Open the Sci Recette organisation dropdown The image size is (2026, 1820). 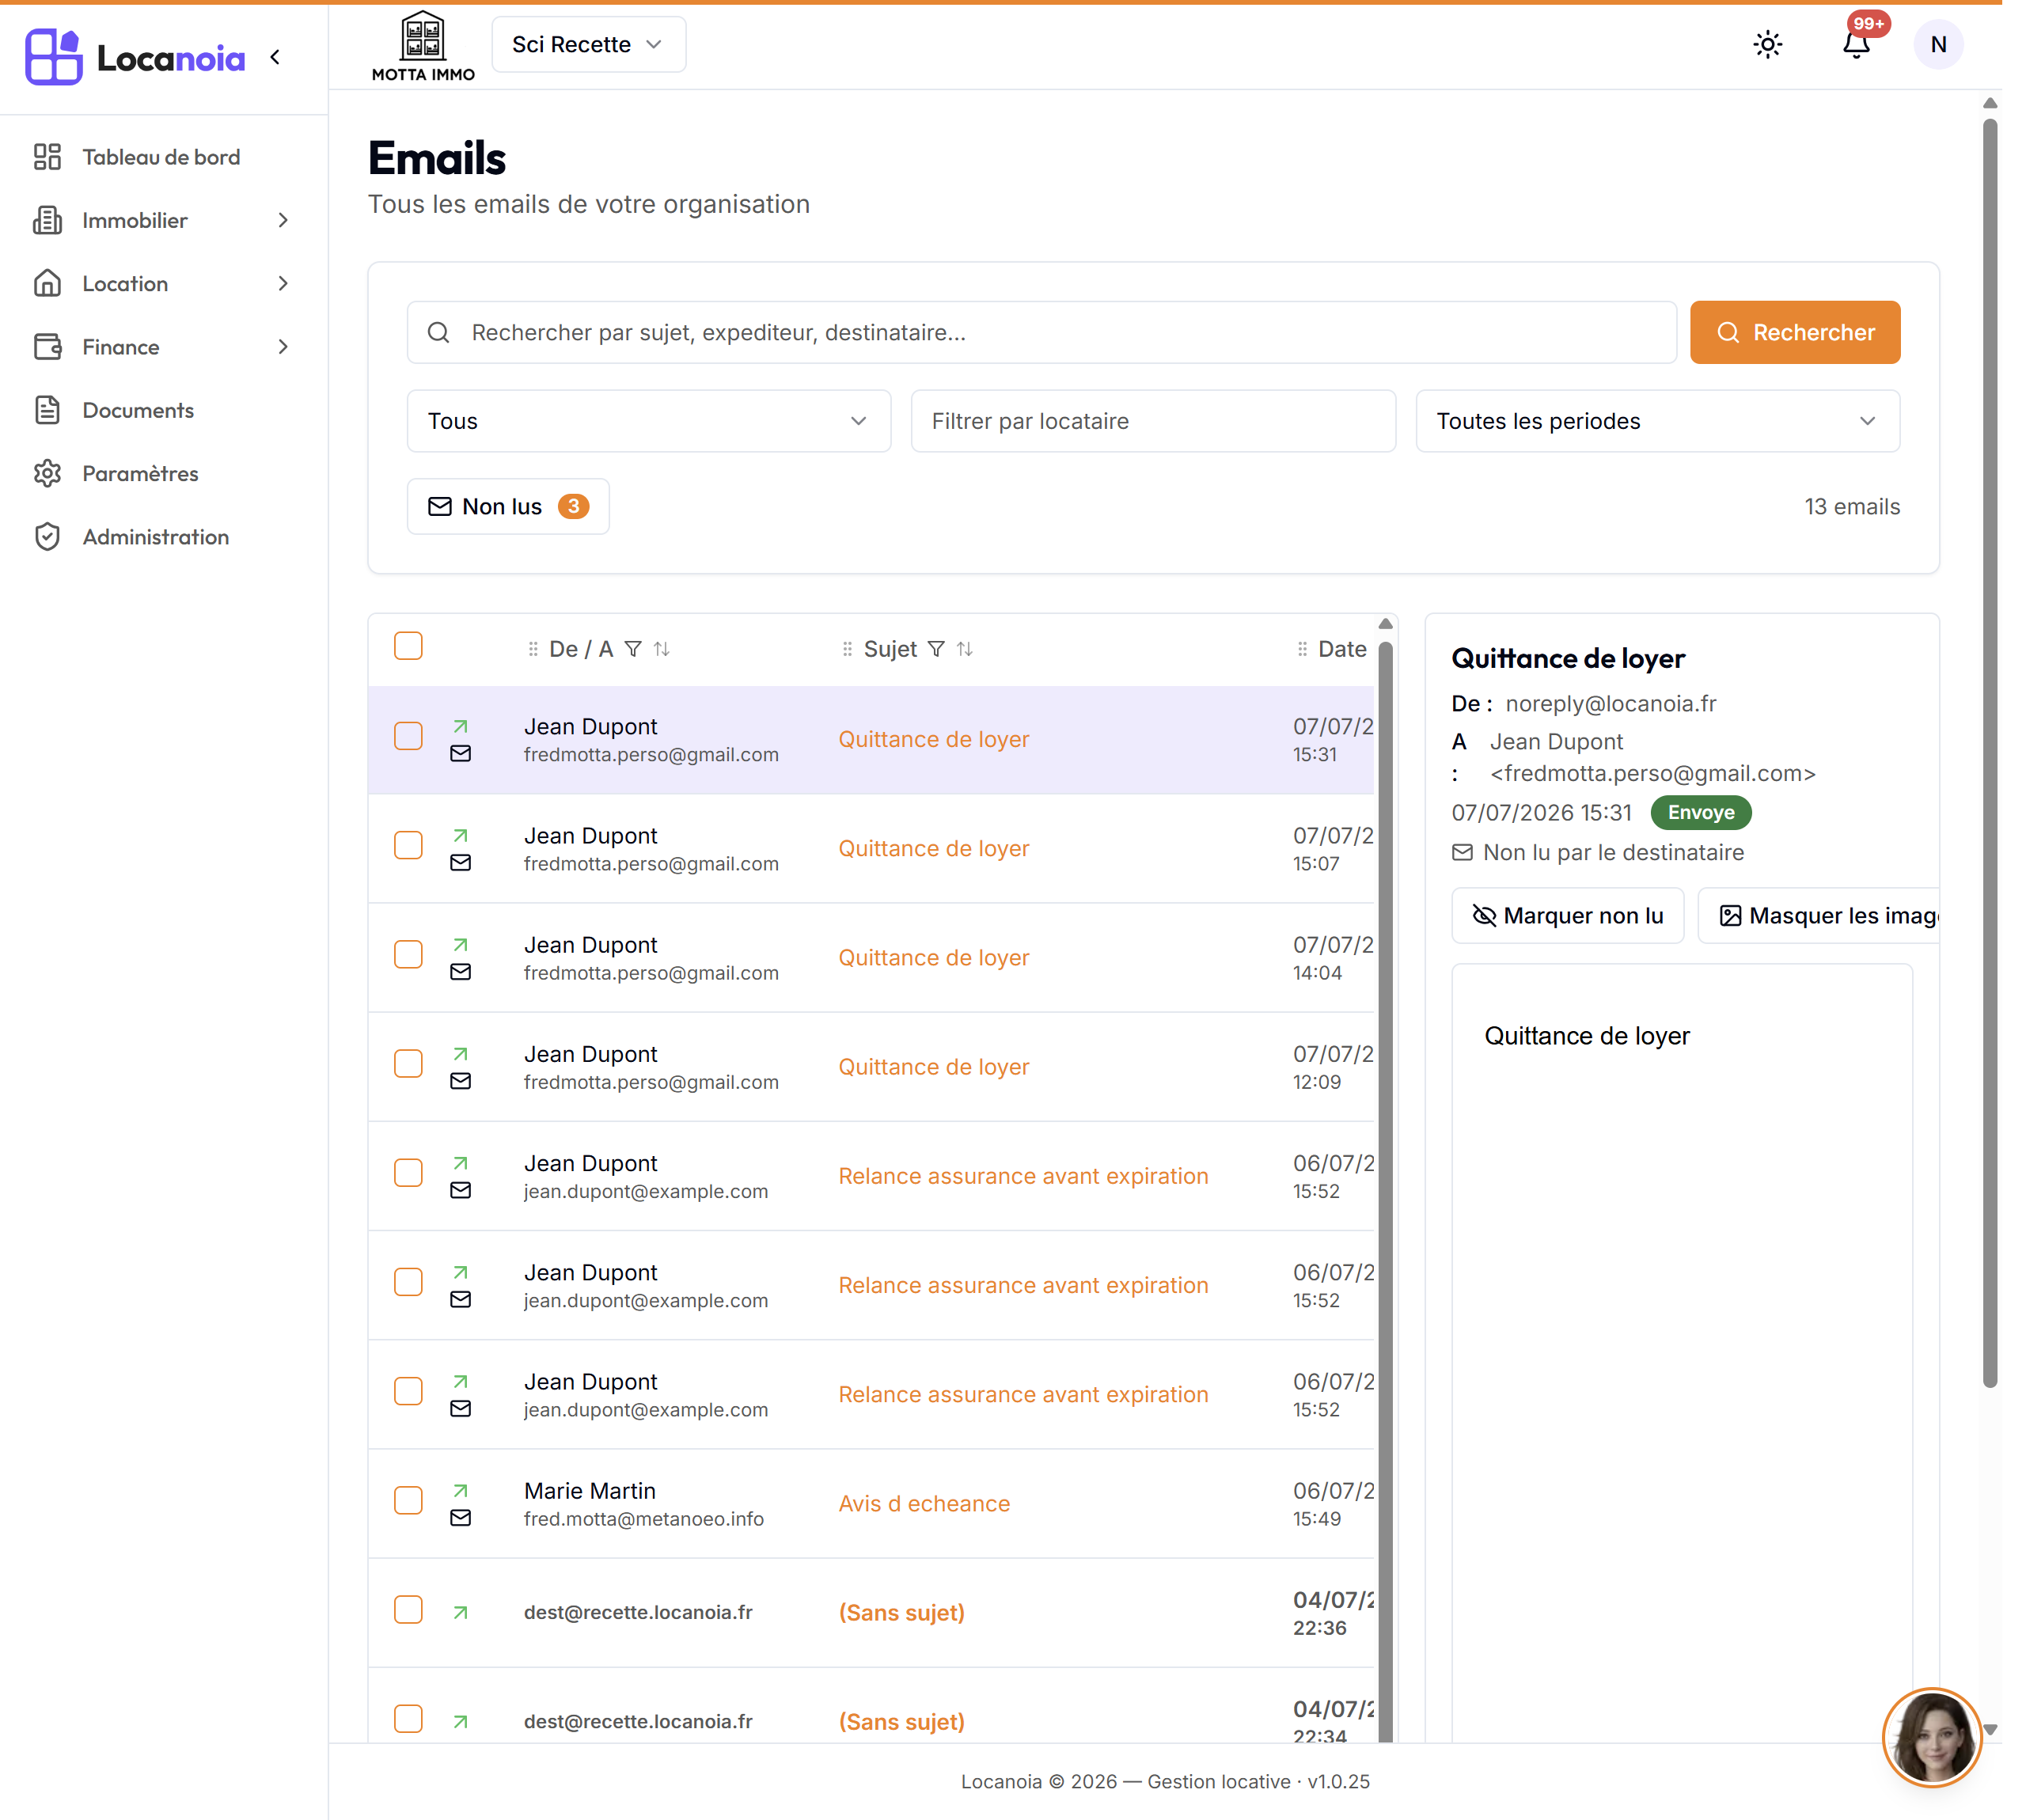click(588, 44)
